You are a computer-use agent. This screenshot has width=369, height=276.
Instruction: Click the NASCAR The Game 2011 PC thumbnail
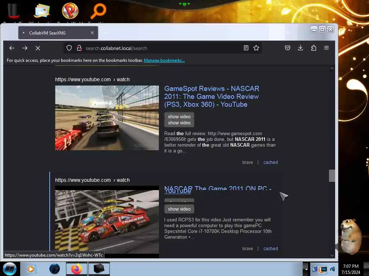click(x=107, y=222)
